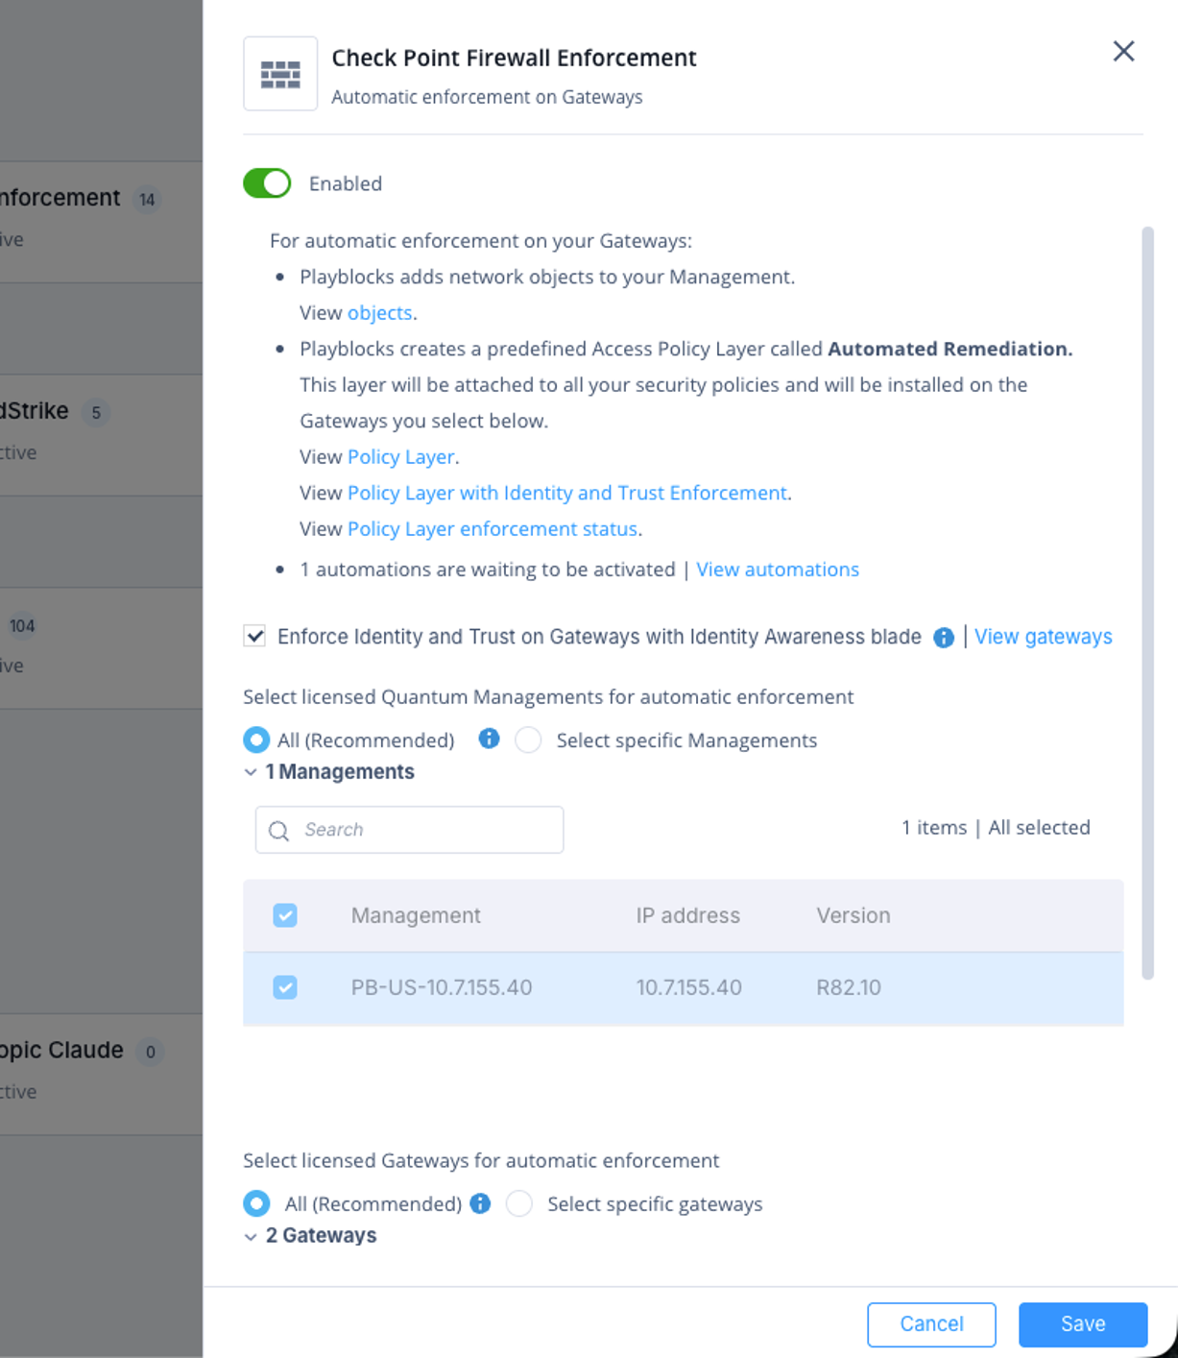Toggle the Enabled switch off
The image size is (1178, 1358).
pyautogui.click(x=267, y=183)
